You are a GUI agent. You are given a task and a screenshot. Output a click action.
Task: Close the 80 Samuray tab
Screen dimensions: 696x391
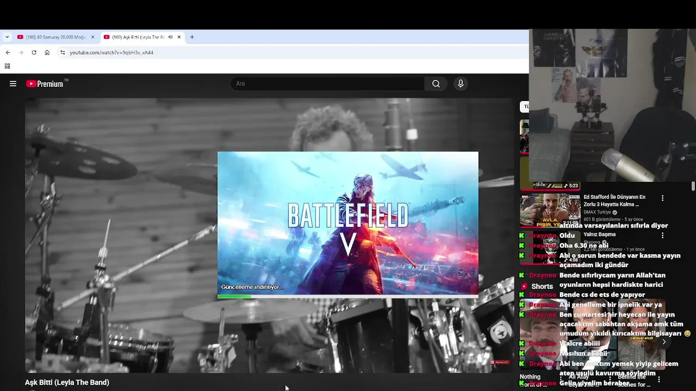point(92,37)
